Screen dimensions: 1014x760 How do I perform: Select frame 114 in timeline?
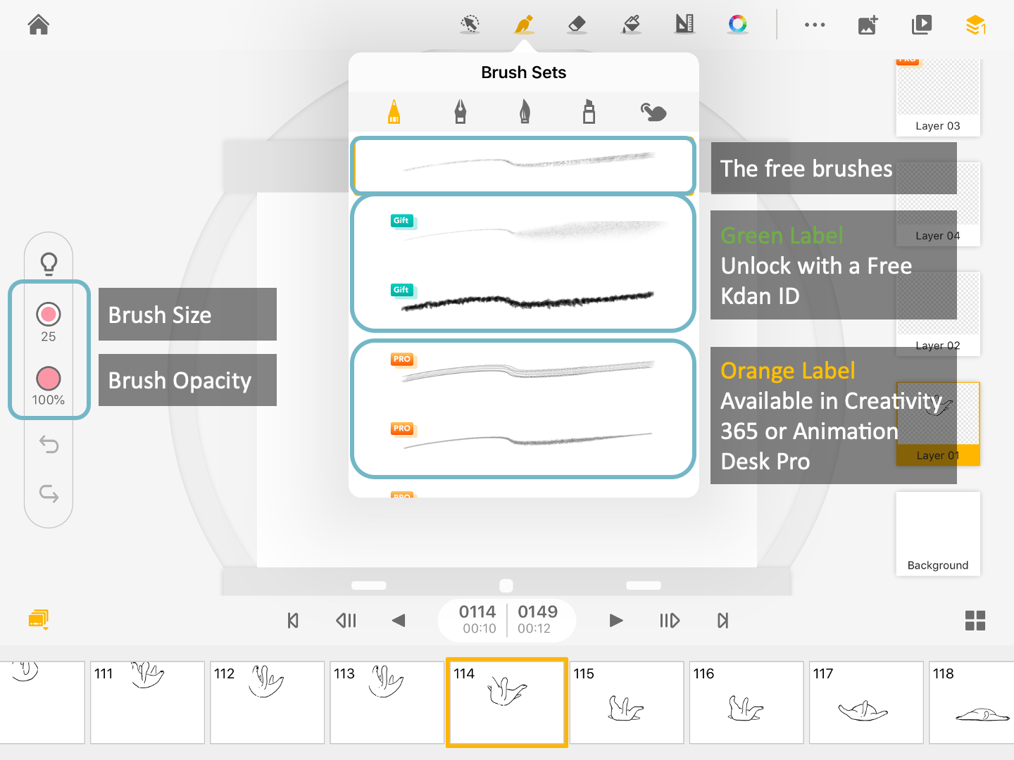(x=507, y=702)
